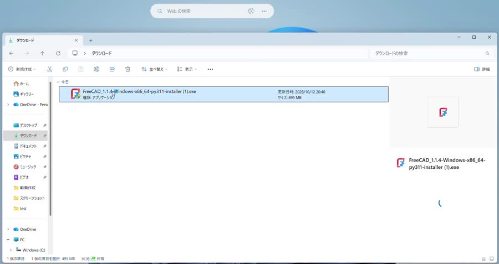Click the Rename icon in toolbar
Image resolution: width=499 pixels, height=264 pixels.
point(96,69)
